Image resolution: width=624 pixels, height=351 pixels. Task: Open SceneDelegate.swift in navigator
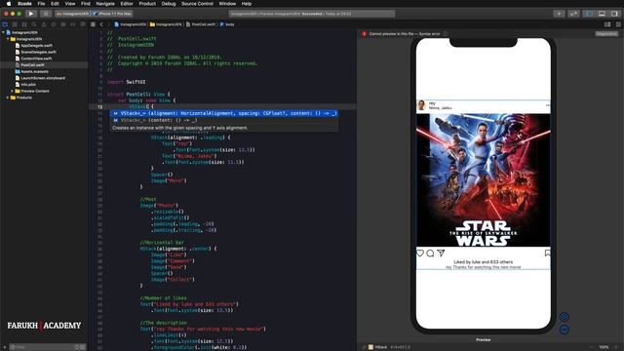38,52
